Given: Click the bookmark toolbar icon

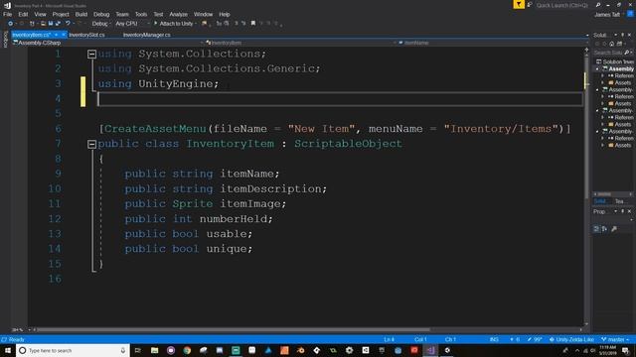Looking at the screenshot, I should (x=253, y=24).
